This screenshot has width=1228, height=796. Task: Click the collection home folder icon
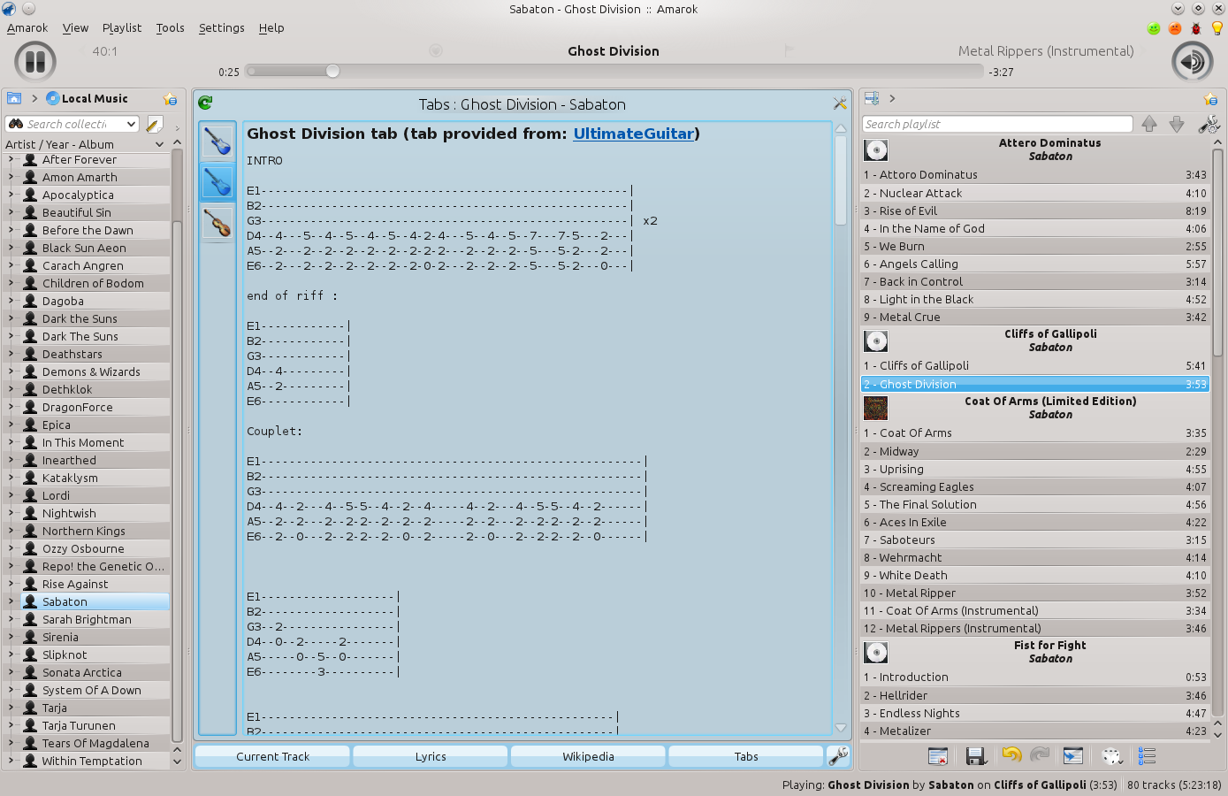pyautogui.click(x=14, y=98)
